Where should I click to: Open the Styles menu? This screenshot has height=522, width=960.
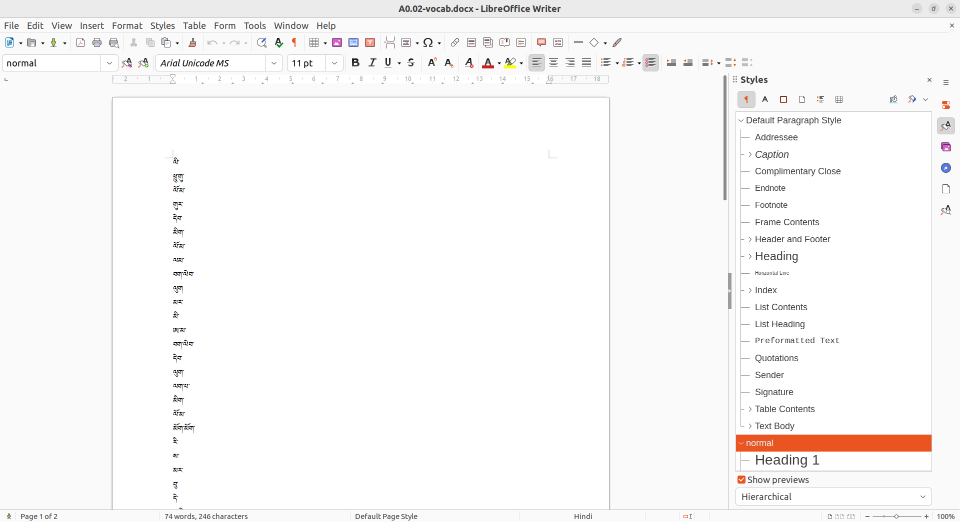(x=162, y=25)
